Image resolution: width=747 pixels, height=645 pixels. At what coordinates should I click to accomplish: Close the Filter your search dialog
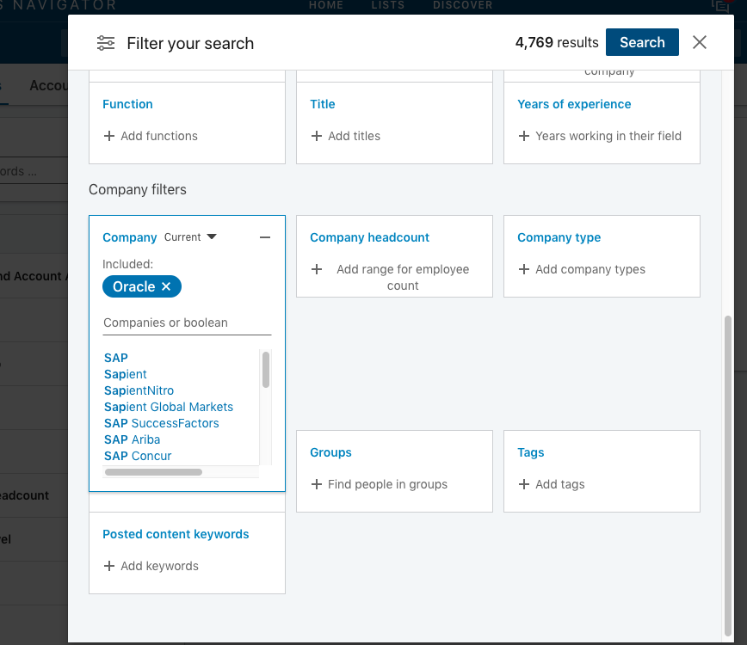(700, 42)
